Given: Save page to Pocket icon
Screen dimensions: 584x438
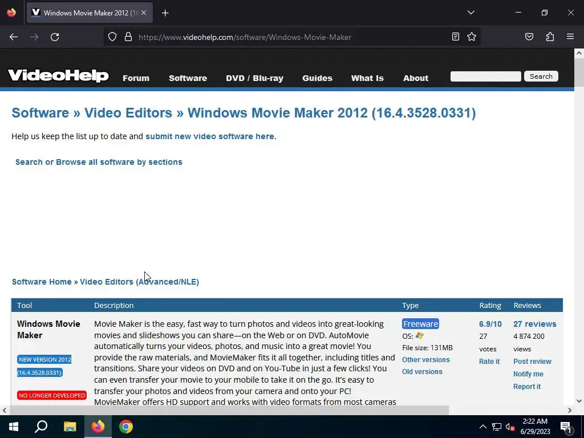Looking at the screenshot, I should (x=529, y=36).
